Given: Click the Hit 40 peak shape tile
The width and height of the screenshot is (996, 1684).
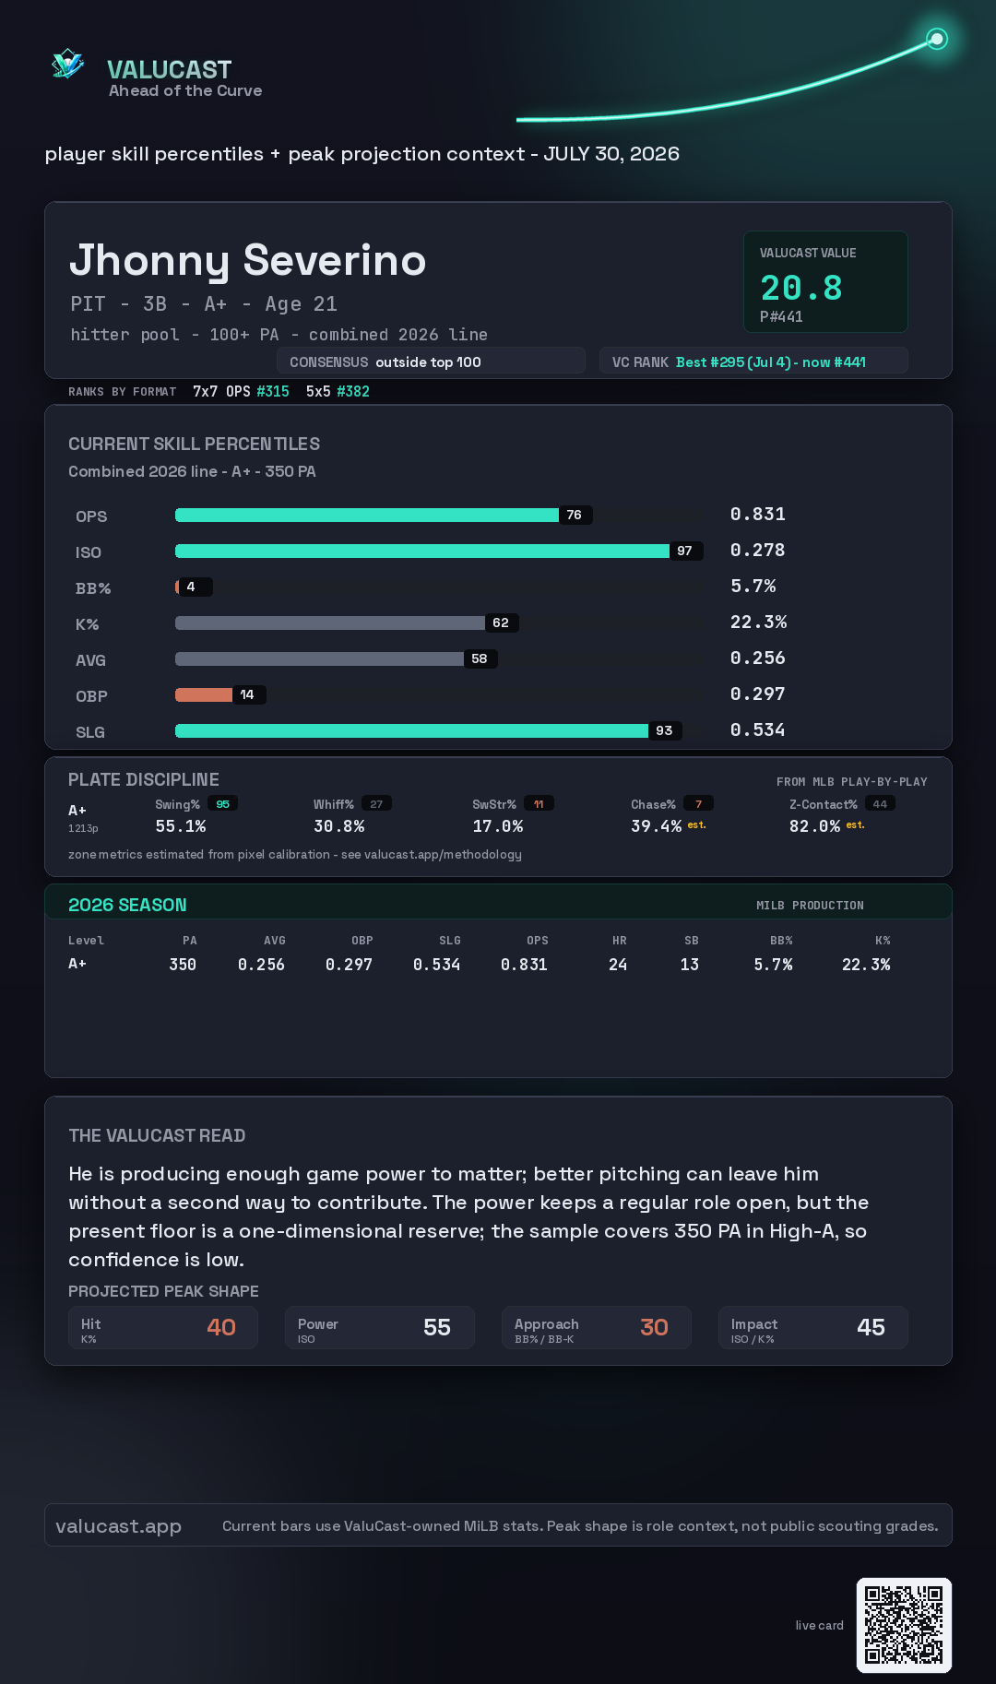Looking at the screenshot, I should tap(163, 1327).
